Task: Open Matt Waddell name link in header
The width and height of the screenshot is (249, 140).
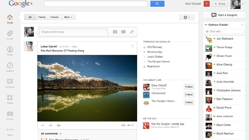Action: pos(193,4)
